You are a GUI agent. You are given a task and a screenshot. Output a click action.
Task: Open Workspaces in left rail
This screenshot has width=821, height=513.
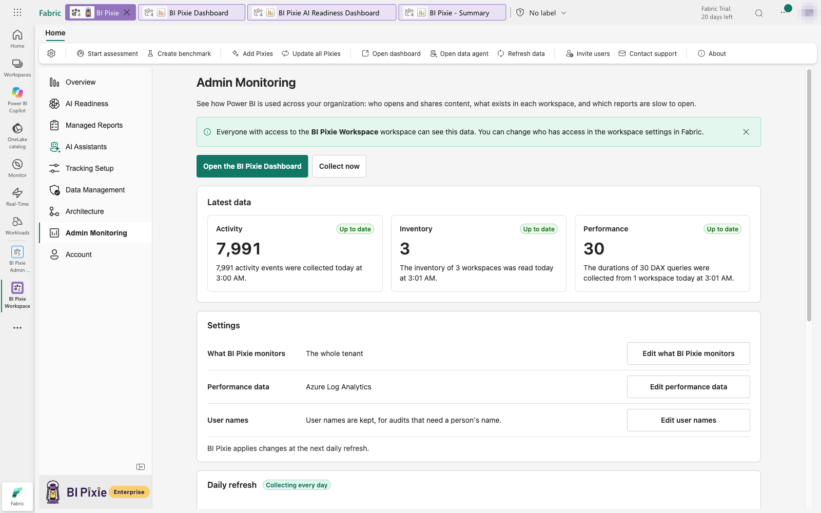(x=17, y=68)
